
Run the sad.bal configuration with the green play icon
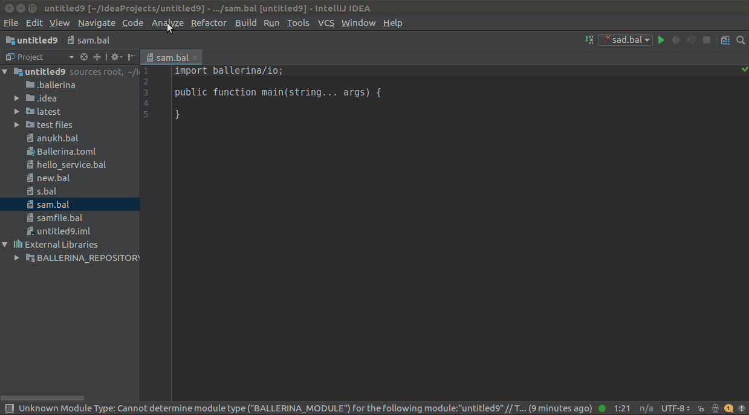pyautogui.click(x=661, y=40)
